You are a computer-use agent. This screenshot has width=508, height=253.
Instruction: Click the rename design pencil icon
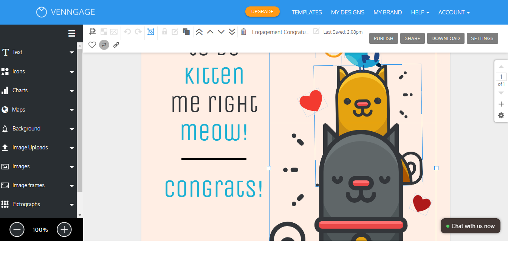(x=316, y=31)
